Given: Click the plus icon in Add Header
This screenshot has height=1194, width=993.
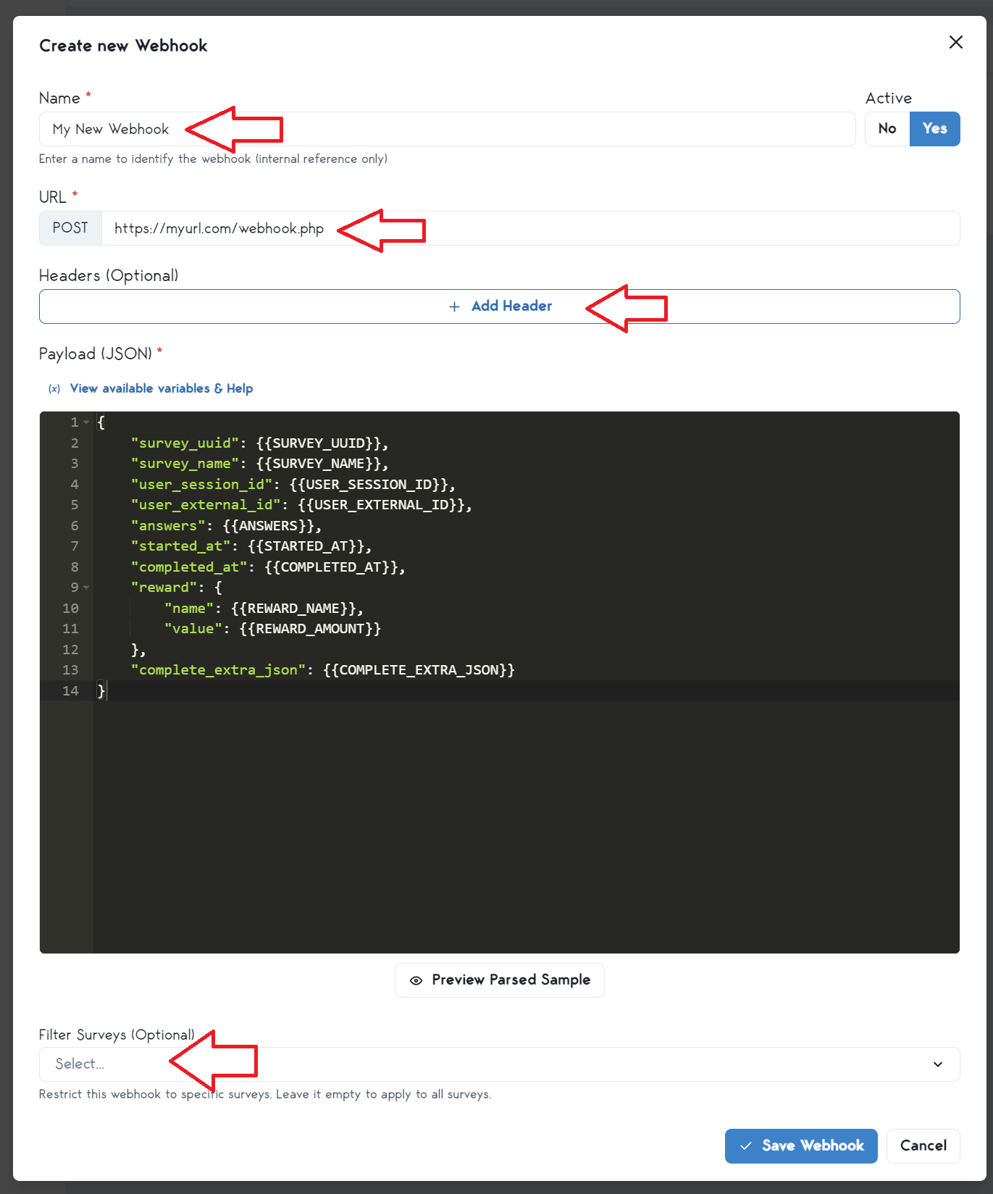Looking at the screenshot, I should coord(454,307).
